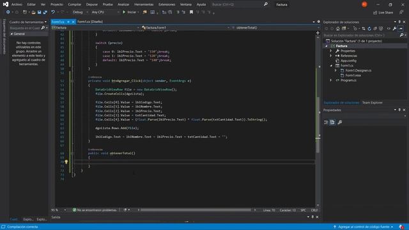This screenshot has width=409, height=230.
Task: Open the Any CPU platform dropdown
Action: click(x=105, y=12)
